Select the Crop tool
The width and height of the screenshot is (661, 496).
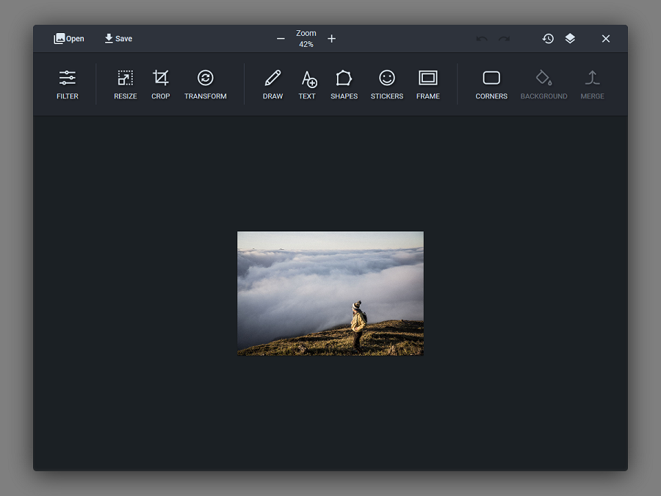pyautogui.click(x=160, y=83)
